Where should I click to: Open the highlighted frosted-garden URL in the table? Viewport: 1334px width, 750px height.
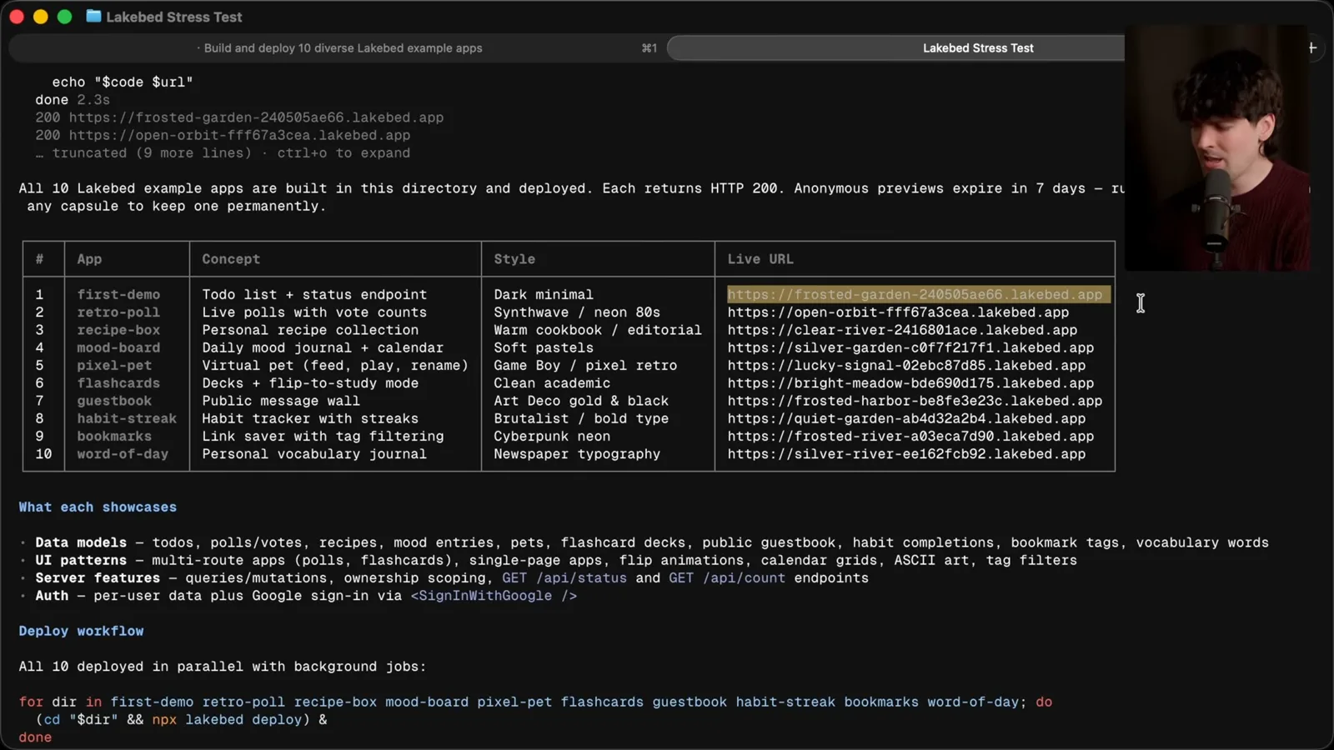click(x=915, y=294)
